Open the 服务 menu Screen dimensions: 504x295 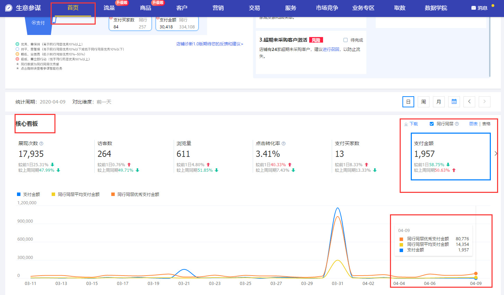(x=290, y=8)
